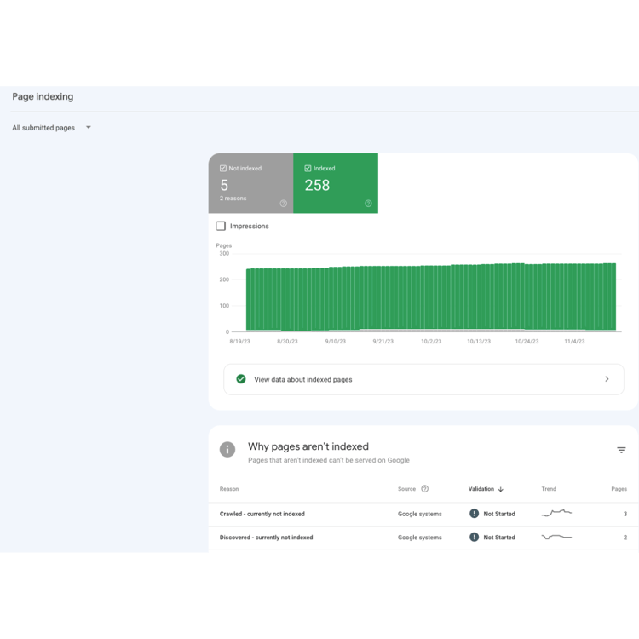Click help icon beside Source column header
This screenshot has width=639, height=639.
point(425,489)
